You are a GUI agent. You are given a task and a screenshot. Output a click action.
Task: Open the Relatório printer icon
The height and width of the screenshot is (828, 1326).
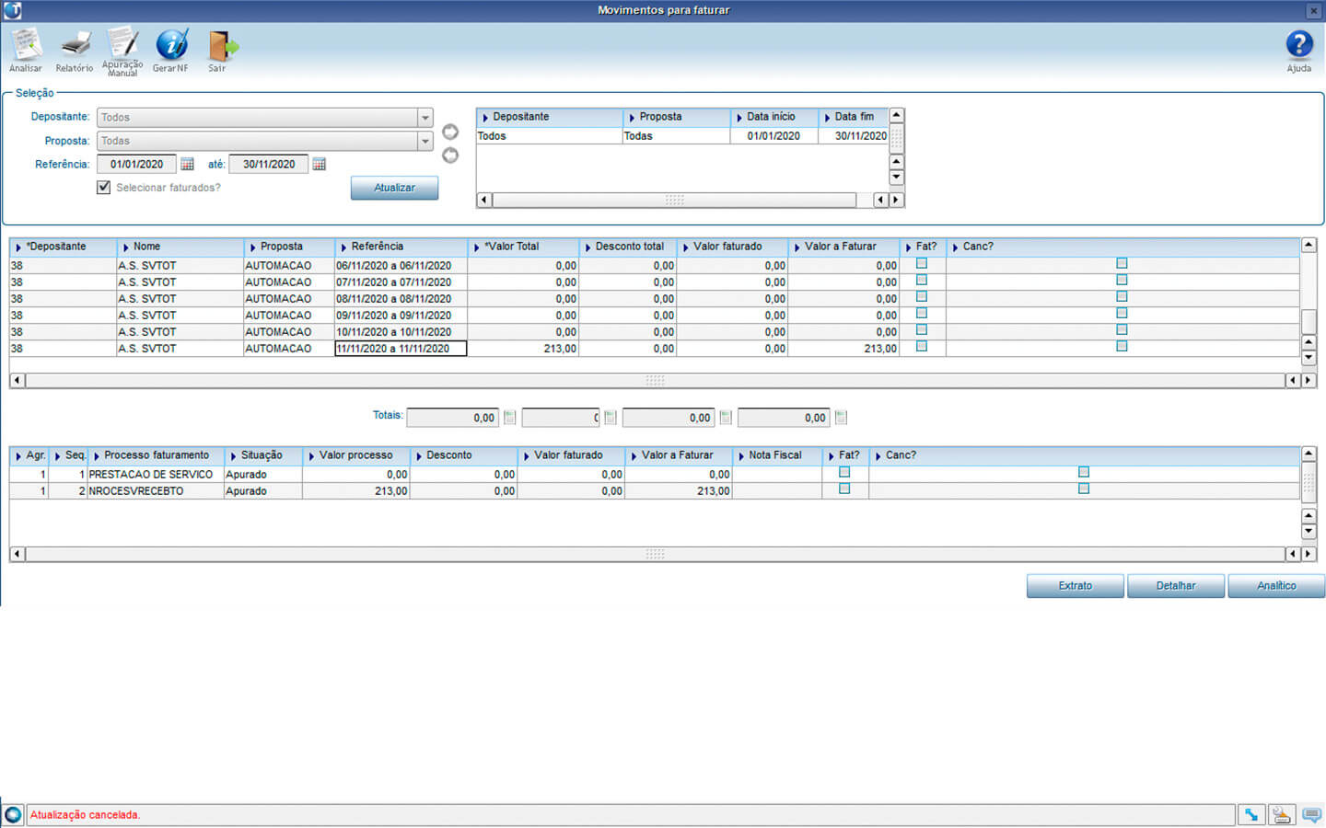(x=75, y=46)
